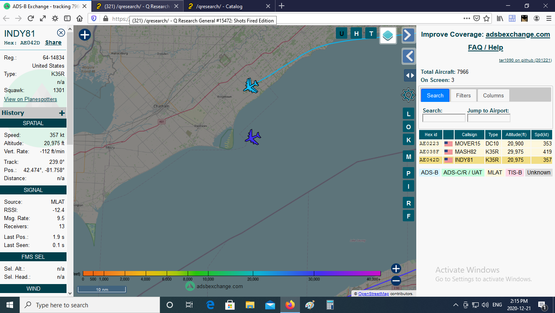
Task: Open Firefox library icon
Action: 500,18
